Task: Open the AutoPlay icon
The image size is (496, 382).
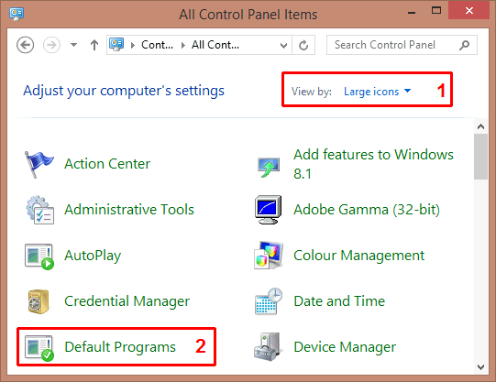Action: (39, 256)
